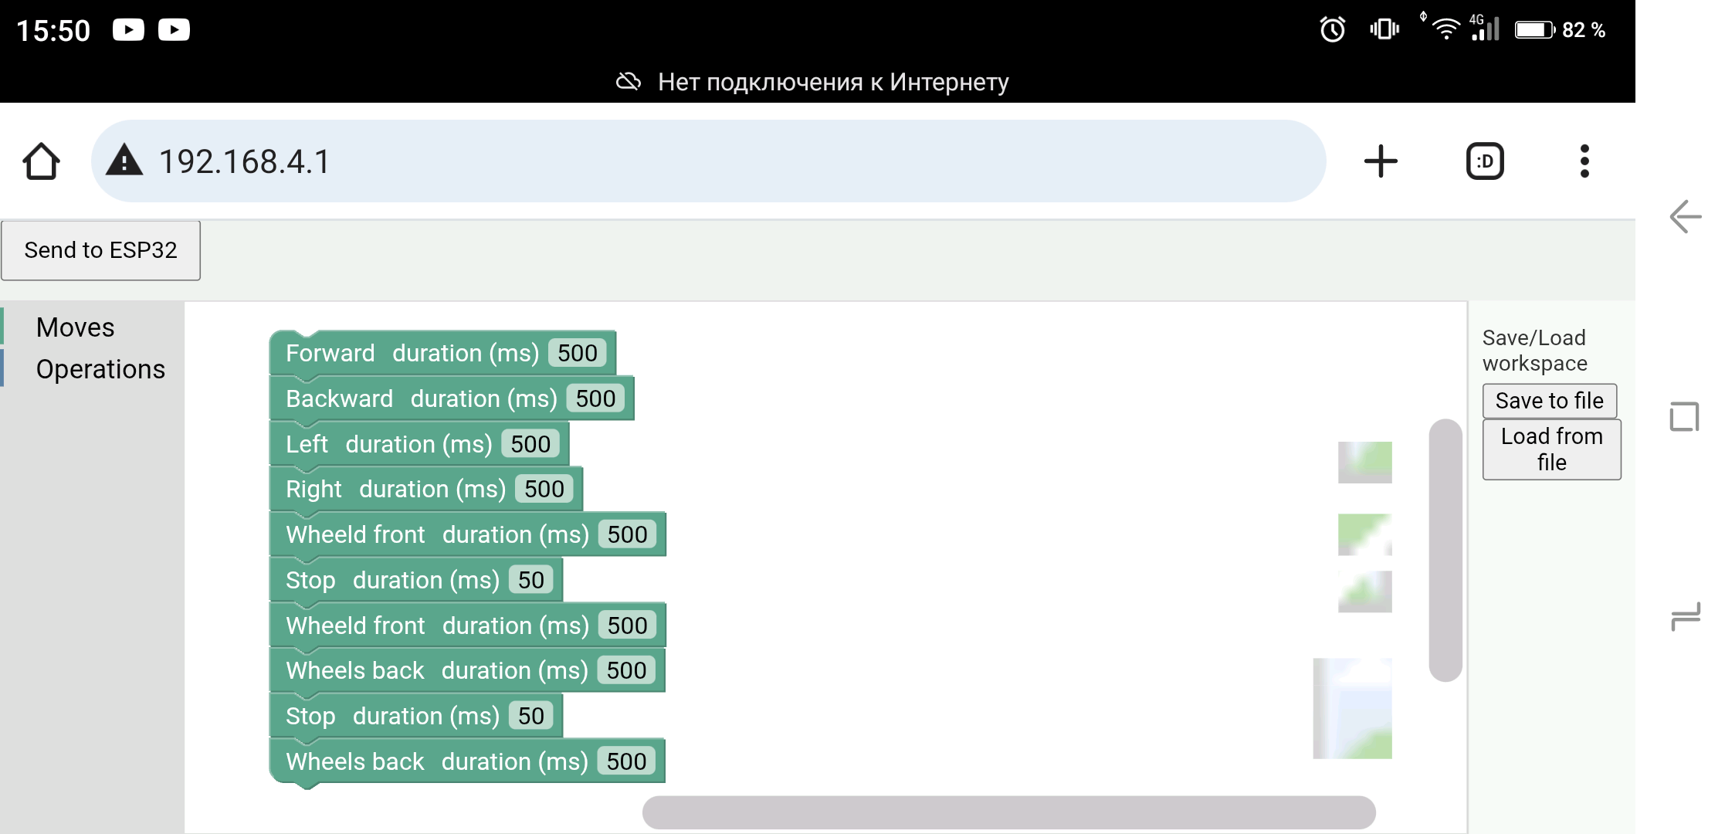Select the Backward block
Screen dimensions: 1725x834
(x=339, y=399)
